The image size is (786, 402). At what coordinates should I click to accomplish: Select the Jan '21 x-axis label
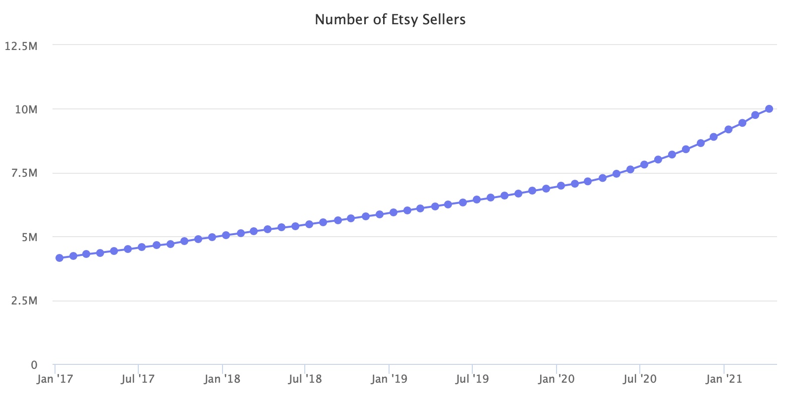[724, 379]
